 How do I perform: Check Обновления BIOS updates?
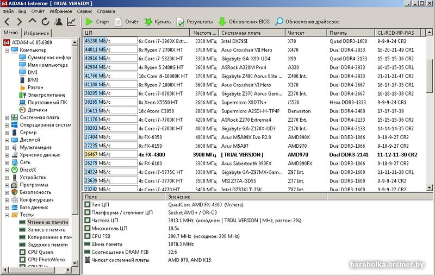coord(244,22)
